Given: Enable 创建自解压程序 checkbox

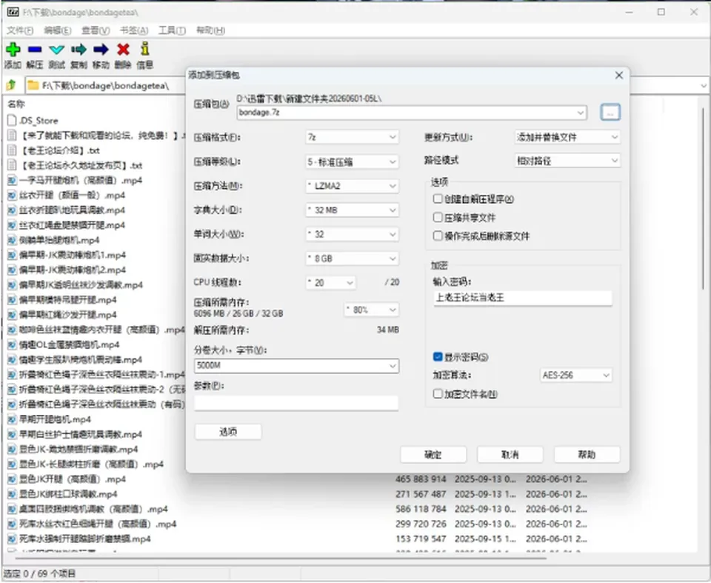Looking at the screenshot, I should 438,199.
